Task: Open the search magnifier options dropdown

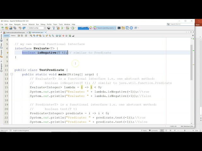Action: 168,24
